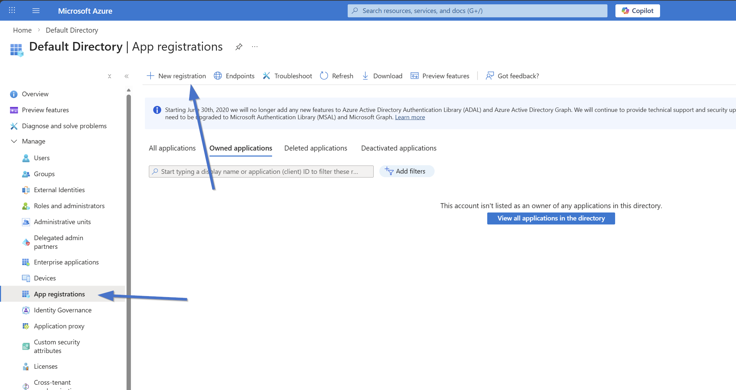Open Preview features from the toolbar
The height and width of the screenshot is (390, 736).
pos(440,76)
